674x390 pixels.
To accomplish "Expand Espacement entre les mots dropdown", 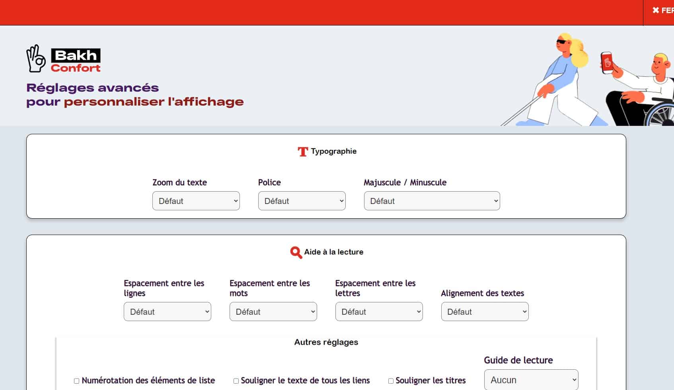I will point(273,312).
